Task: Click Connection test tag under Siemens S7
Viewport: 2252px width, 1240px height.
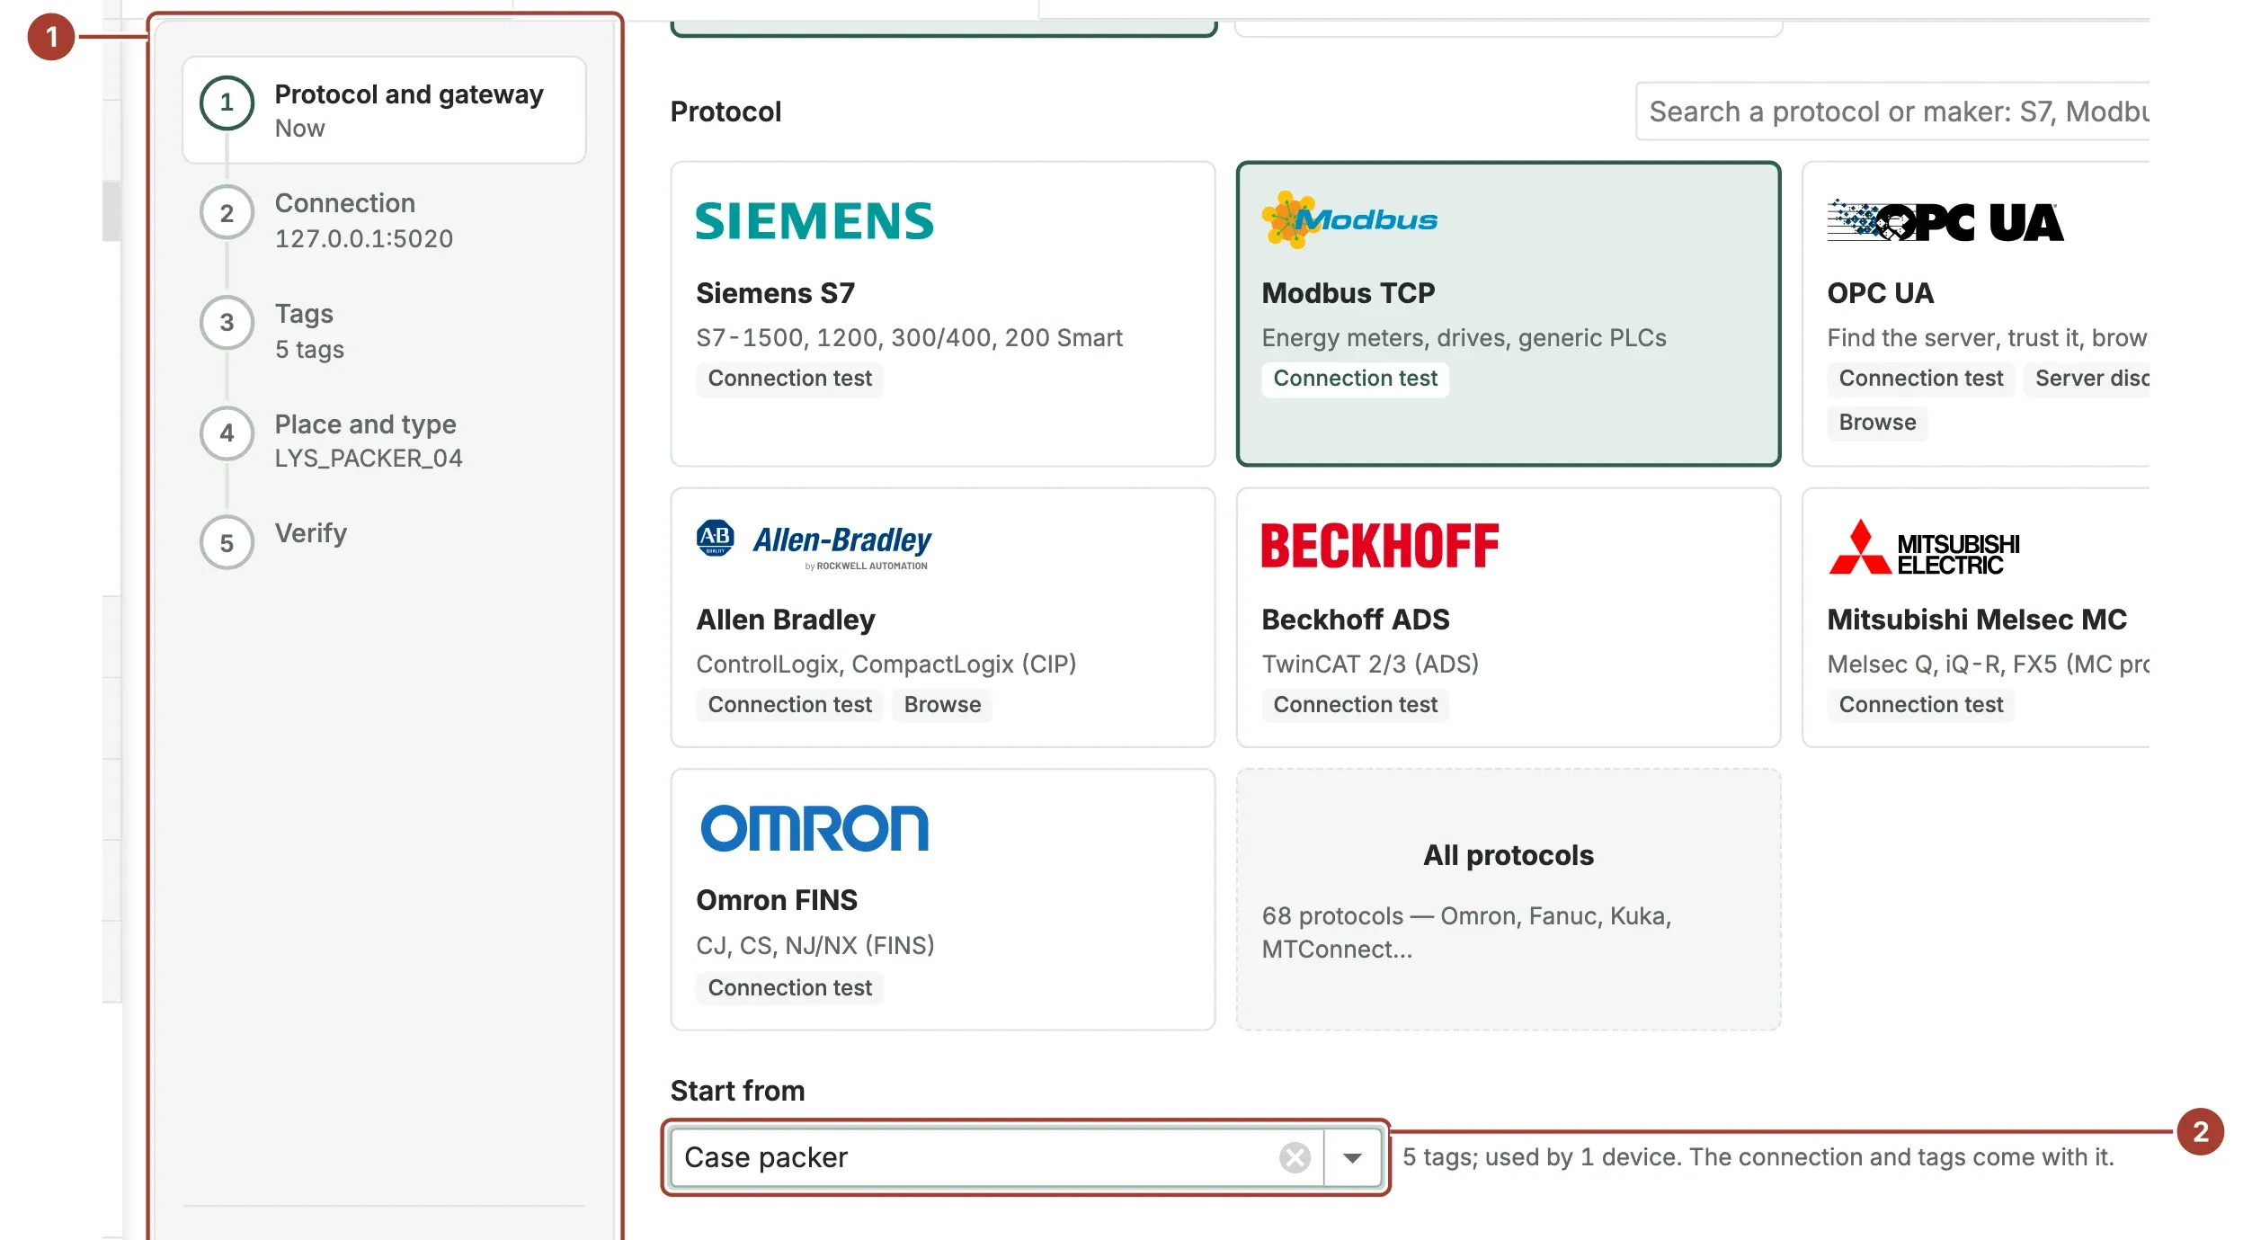Action: 789,379
